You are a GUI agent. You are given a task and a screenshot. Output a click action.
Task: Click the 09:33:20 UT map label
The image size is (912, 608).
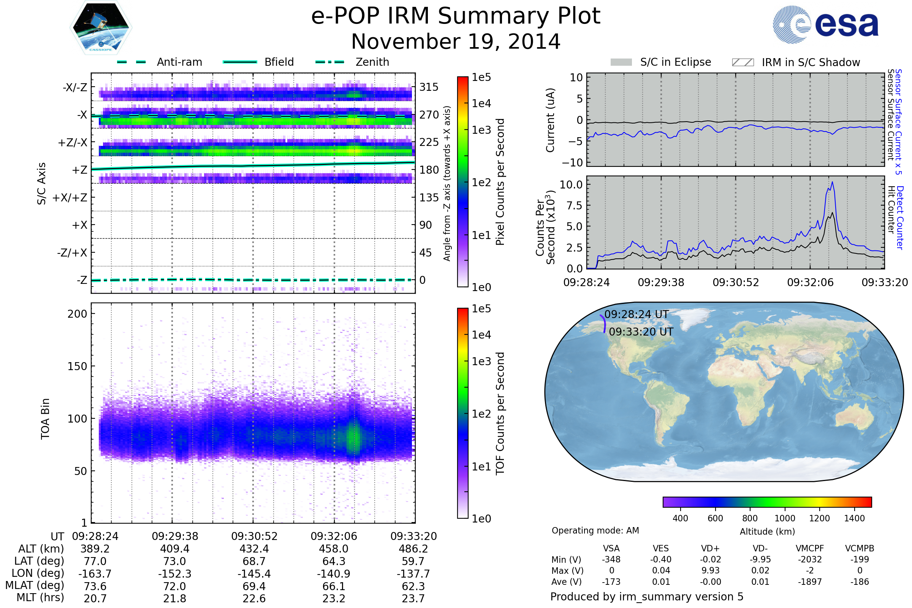641,332
